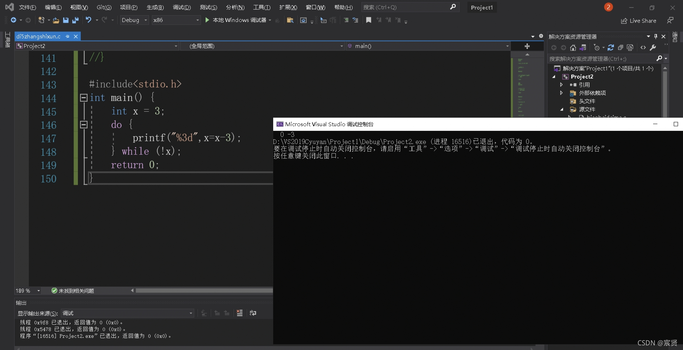Click the editor split-window handle icon

coord(527,46)
